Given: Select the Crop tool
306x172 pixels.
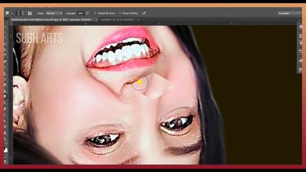Looking at the screenshot, I should pyautogui.click(x=6, y=50).
